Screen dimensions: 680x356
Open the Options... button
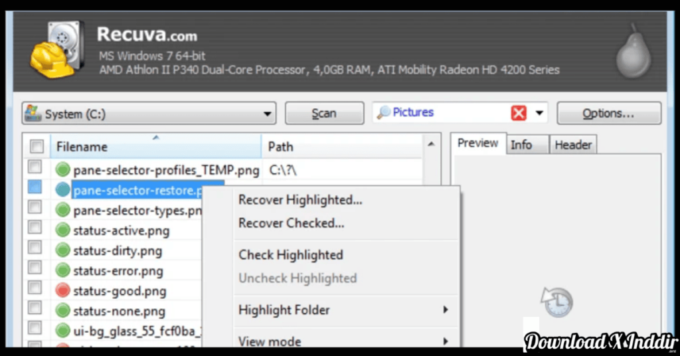(x=608, y=114)
